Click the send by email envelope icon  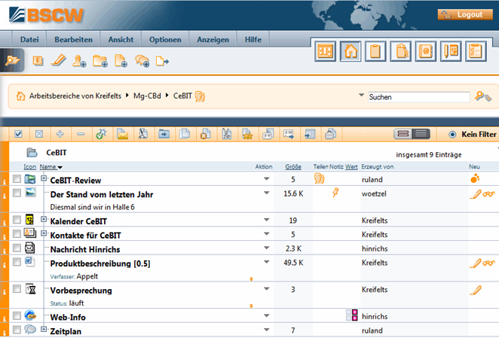tap(123, 134)
